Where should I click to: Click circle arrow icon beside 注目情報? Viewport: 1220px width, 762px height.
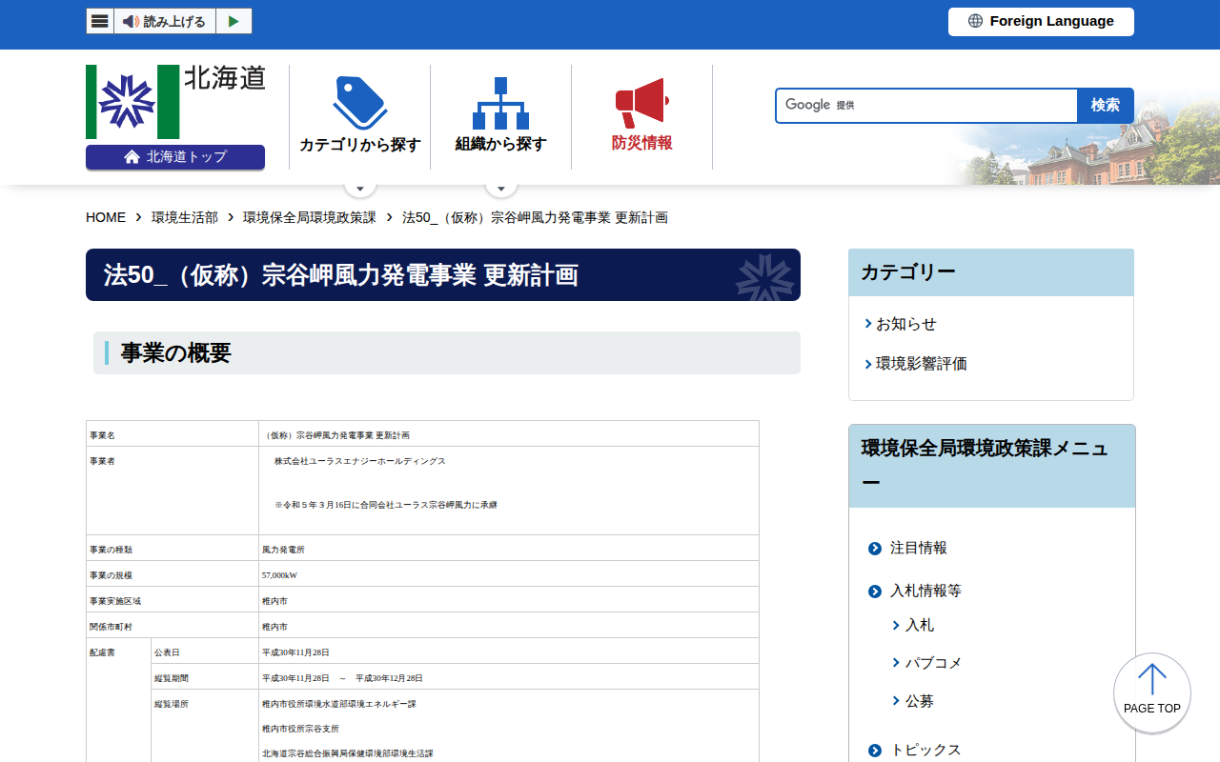(x=875, y=549)
